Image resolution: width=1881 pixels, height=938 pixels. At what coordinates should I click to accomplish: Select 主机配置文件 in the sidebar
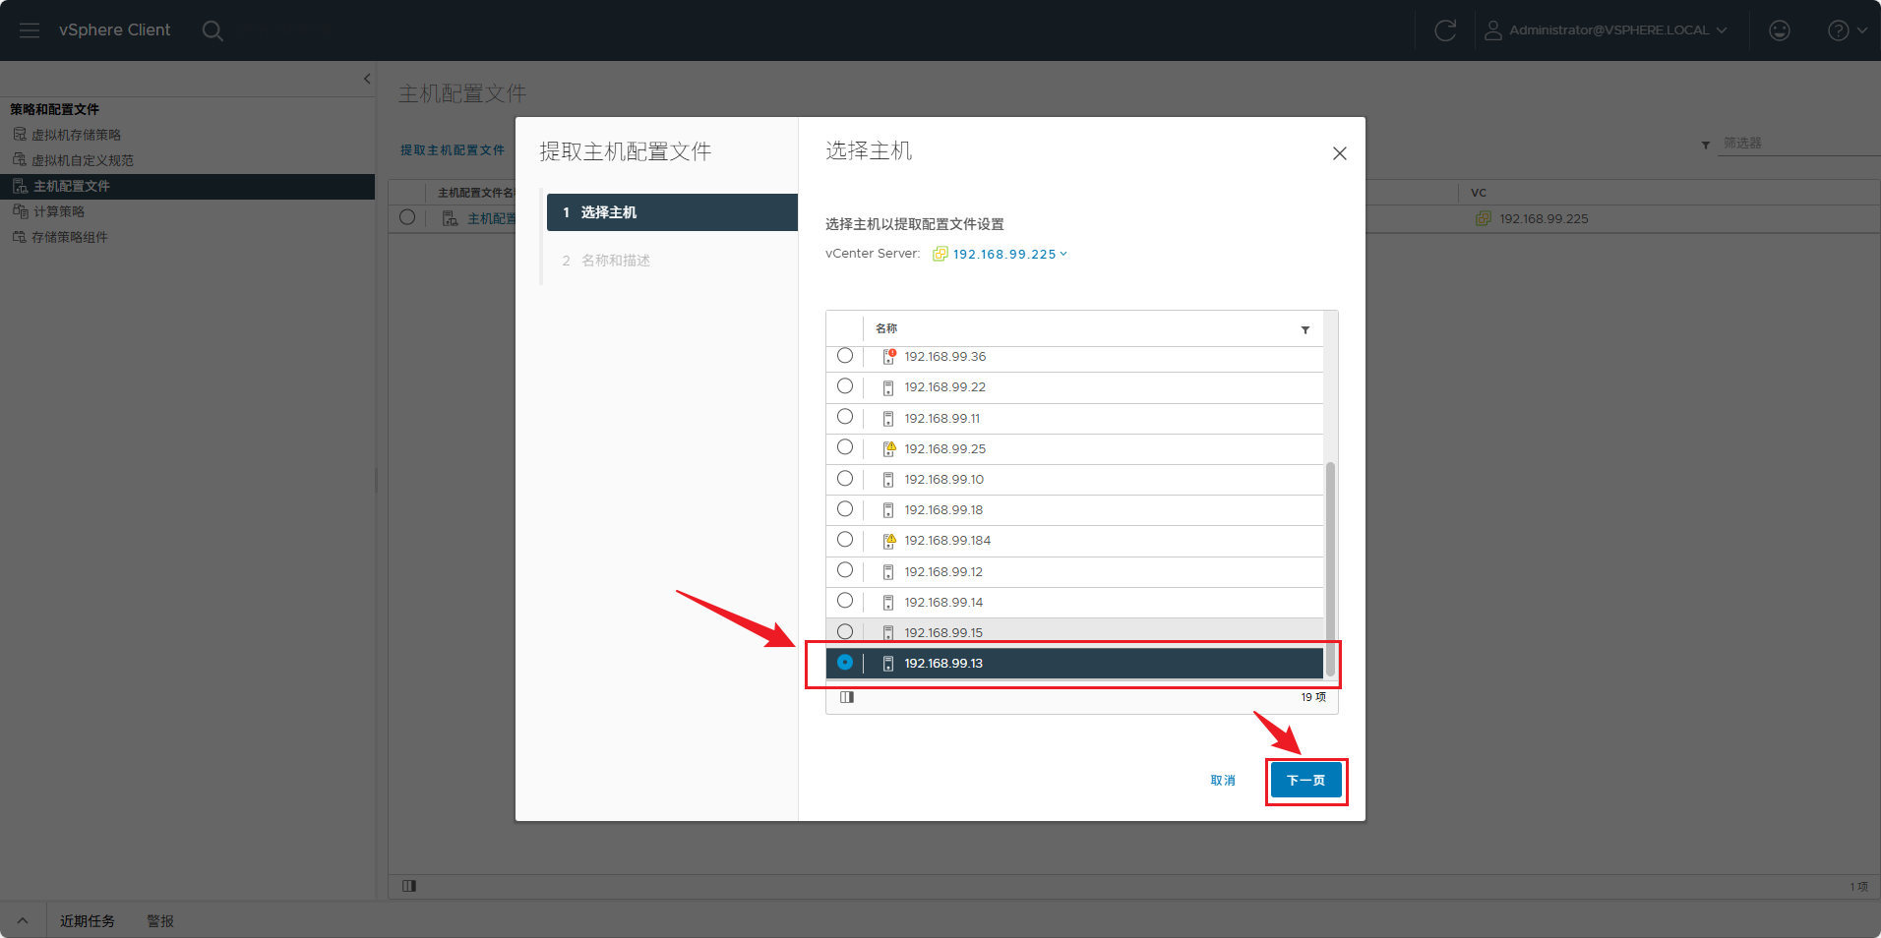(187, 186)
